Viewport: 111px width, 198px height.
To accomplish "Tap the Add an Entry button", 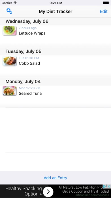I will click(x=55, y=178).
